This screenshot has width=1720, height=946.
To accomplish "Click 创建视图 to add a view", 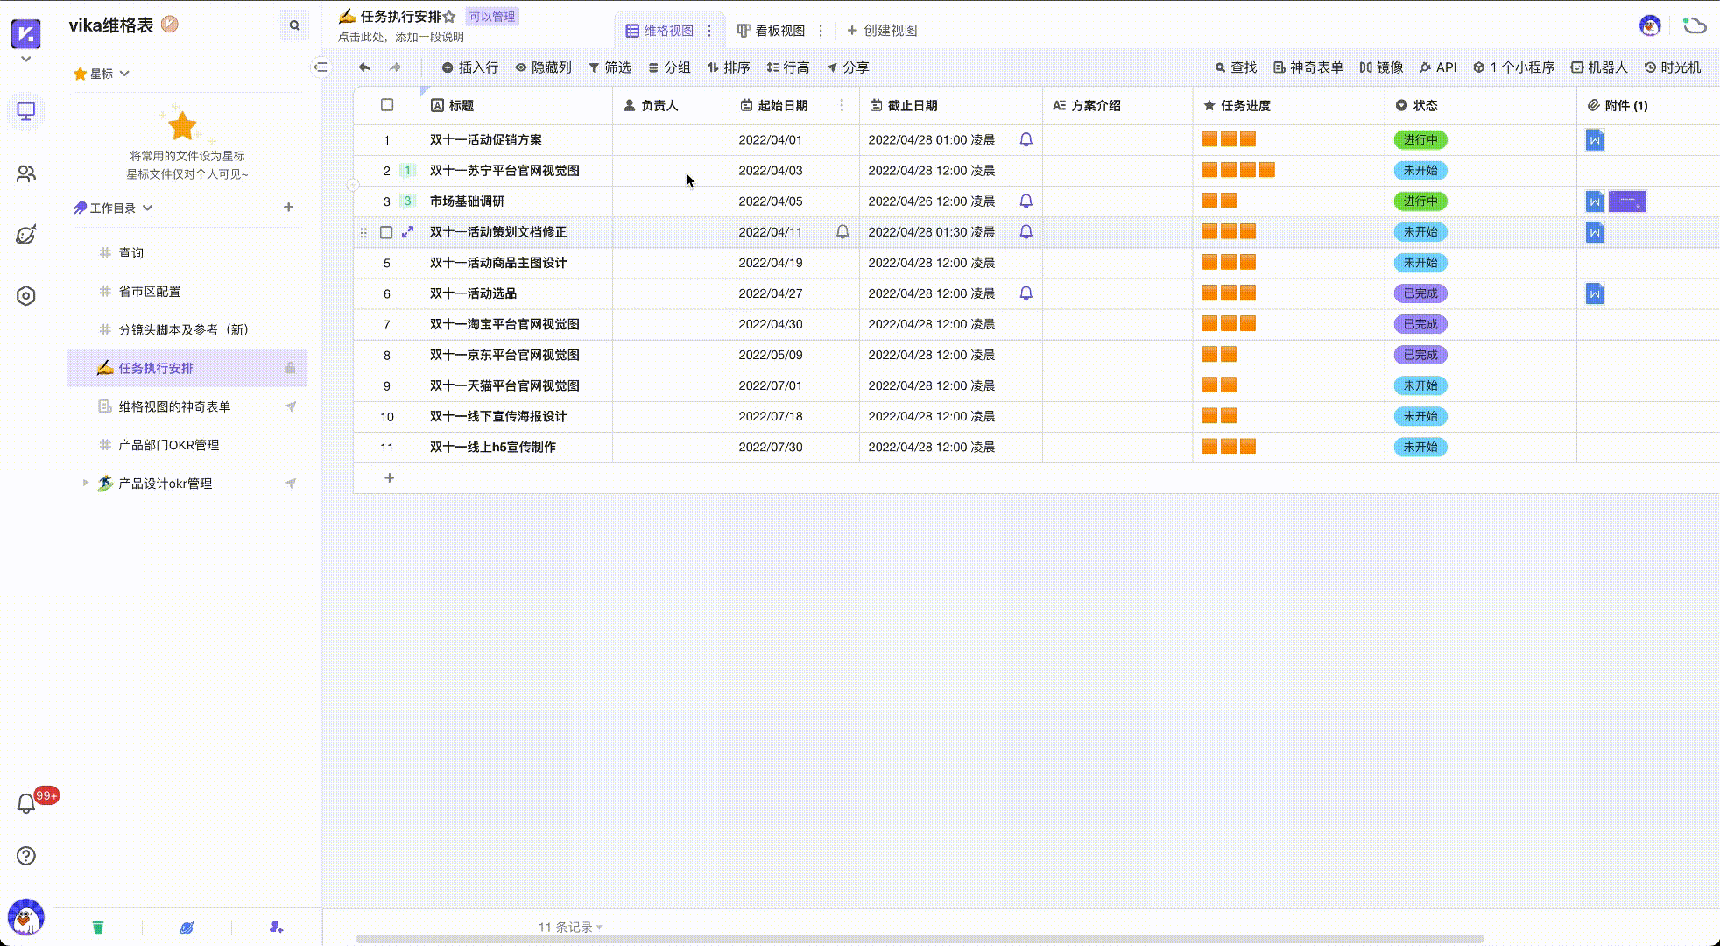I will click(x=882, y=31).
